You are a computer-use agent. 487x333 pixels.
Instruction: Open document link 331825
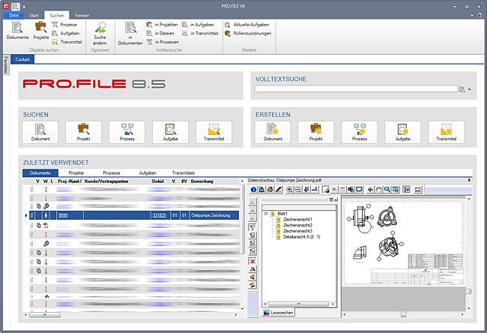tap(159, 215)
